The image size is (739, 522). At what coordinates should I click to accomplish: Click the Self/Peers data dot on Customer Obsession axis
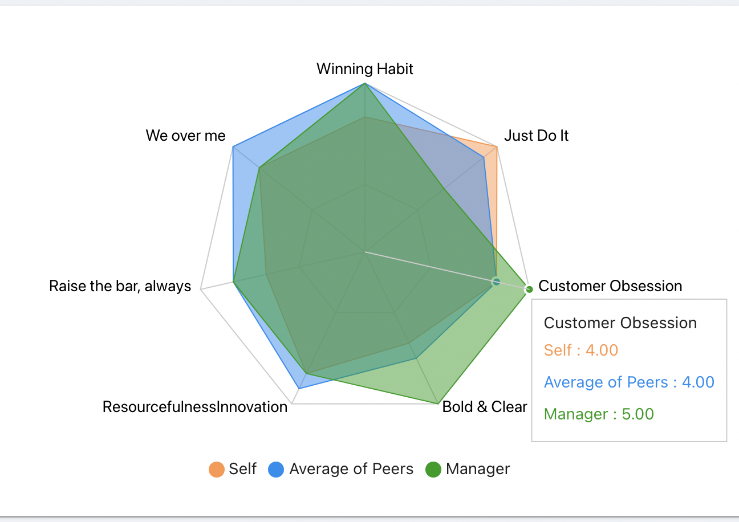coord(496,282)
